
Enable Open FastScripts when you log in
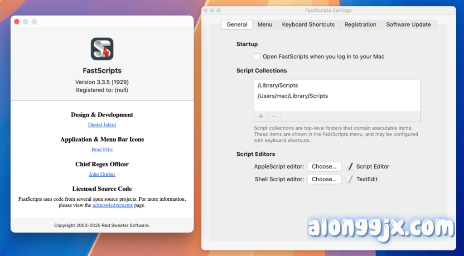(x=257, y=57)
